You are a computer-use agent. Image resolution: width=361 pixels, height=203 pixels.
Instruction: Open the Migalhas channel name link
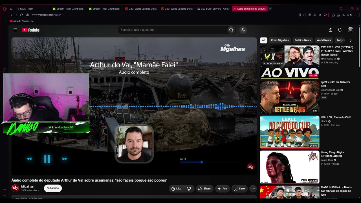(x=27, y=187)
